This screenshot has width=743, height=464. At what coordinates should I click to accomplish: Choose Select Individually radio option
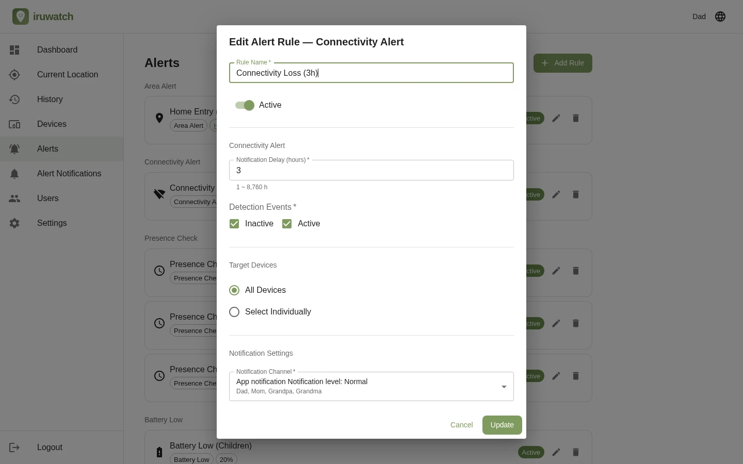234,312
